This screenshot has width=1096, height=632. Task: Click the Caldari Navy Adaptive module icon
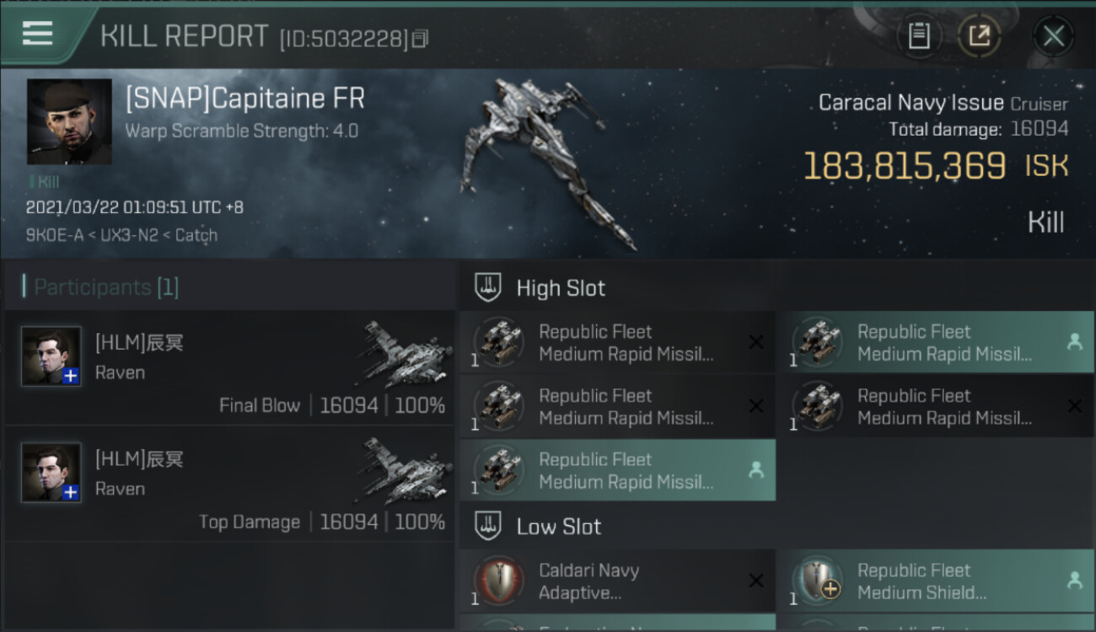coord(498,581)
